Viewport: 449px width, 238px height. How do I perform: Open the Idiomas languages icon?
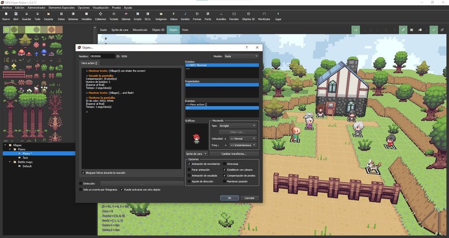(x=126, y=13)
